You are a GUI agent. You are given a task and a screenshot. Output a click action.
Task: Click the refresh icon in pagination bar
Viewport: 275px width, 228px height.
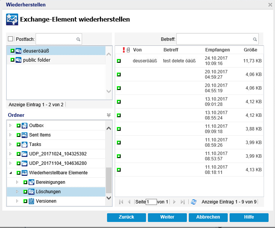(x=194, y=202)
